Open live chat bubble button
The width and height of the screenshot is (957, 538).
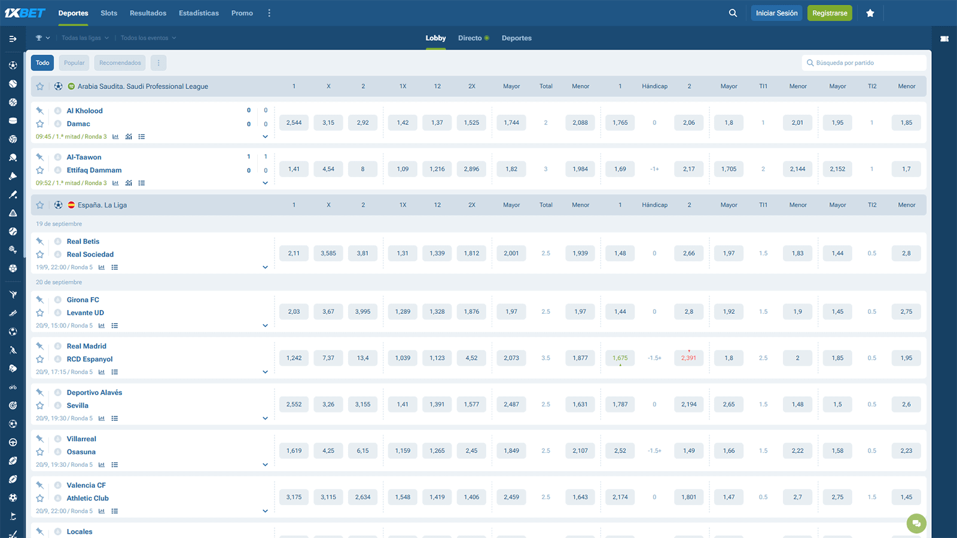click(916, 524)
